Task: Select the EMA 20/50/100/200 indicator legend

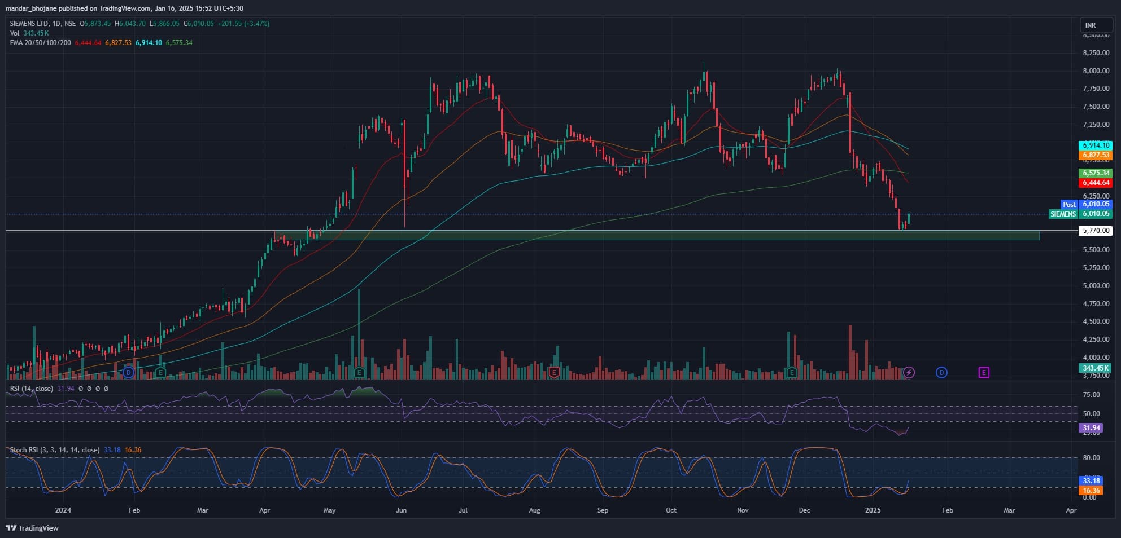Action: (41, 43)
